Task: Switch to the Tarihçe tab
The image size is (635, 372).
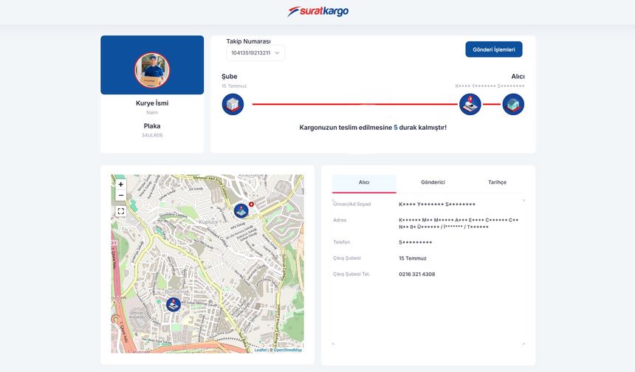Action: coord(497,182)
